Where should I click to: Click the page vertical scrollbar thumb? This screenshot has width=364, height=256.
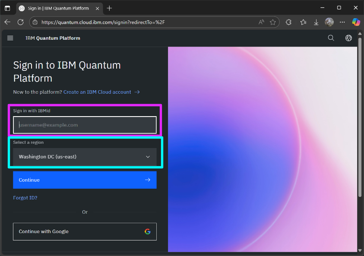[360, 117]
